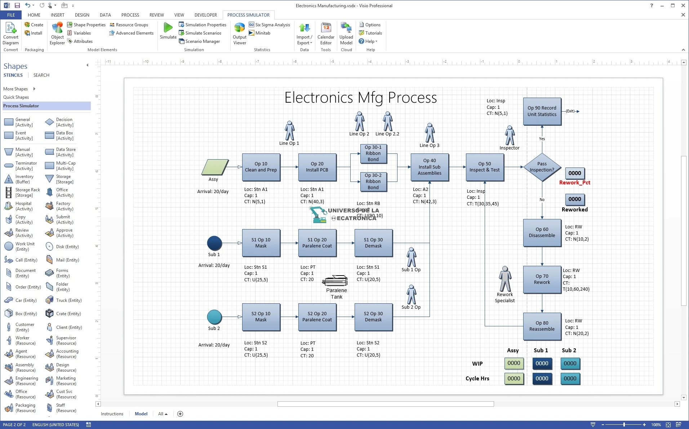689x429 pixels.
Task: Click the Install packaging button
Action: coord(33,33)
